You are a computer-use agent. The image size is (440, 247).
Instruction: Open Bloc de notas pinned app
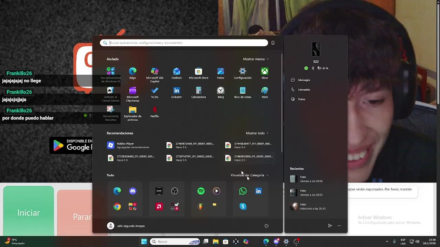tap(243, 93)
